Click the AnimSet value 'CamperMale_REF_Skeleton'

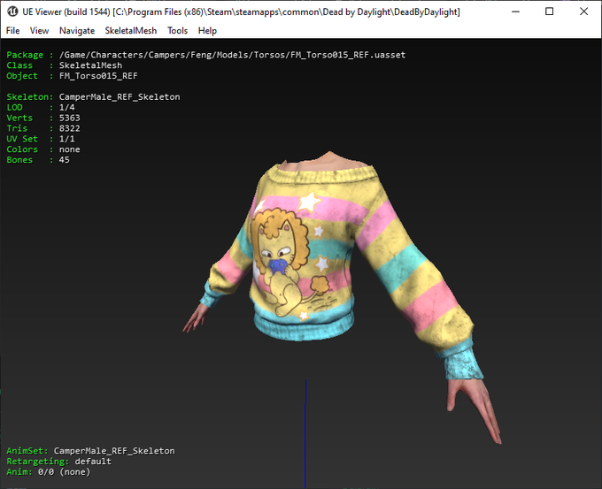114,451
